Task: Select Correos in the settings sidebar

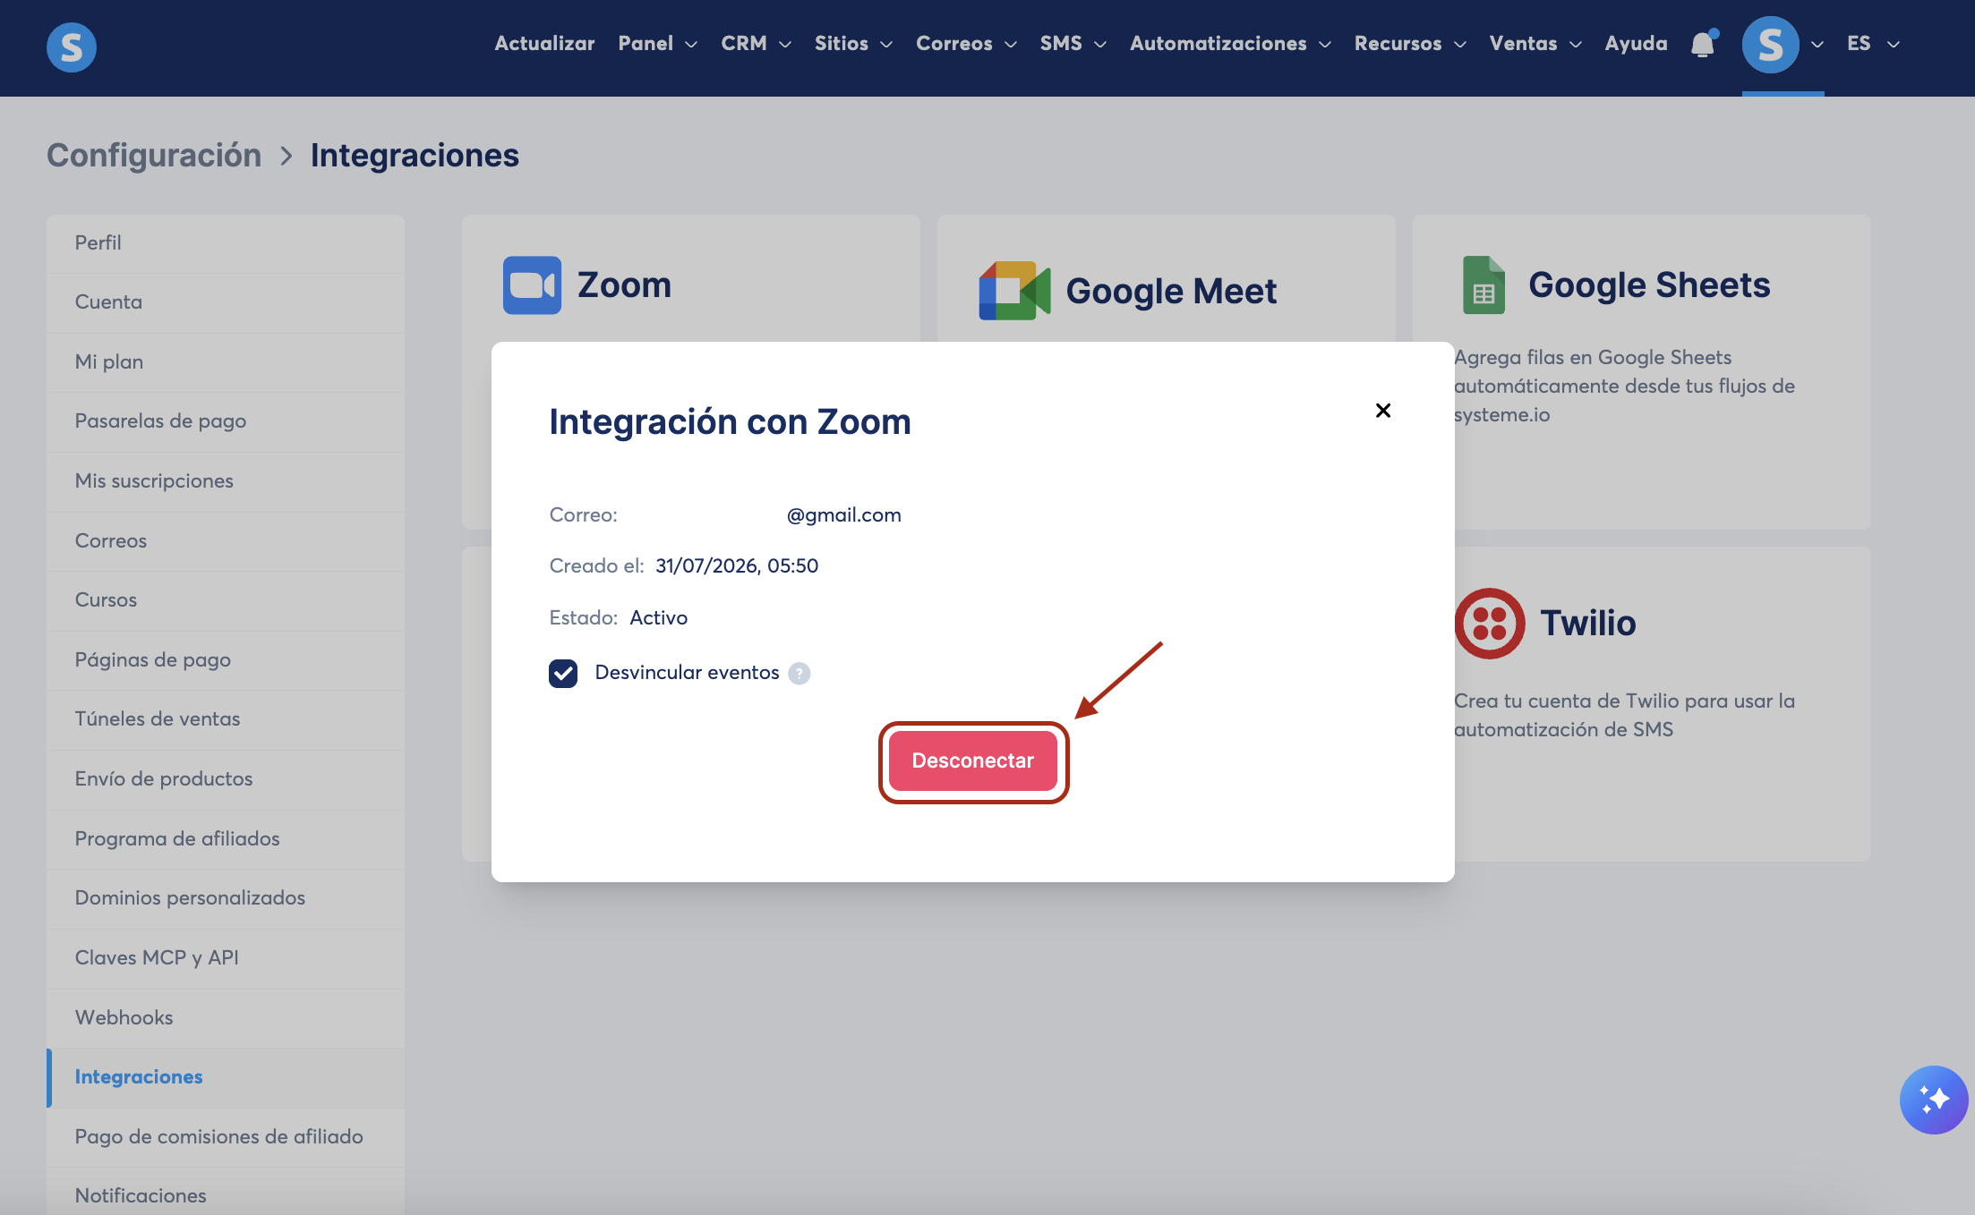Action: [226, 541]
